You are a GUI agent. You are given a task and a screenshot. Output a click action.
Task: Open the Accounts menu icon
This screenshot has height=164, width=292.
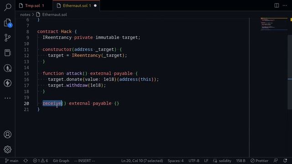[x=8, y=134]
